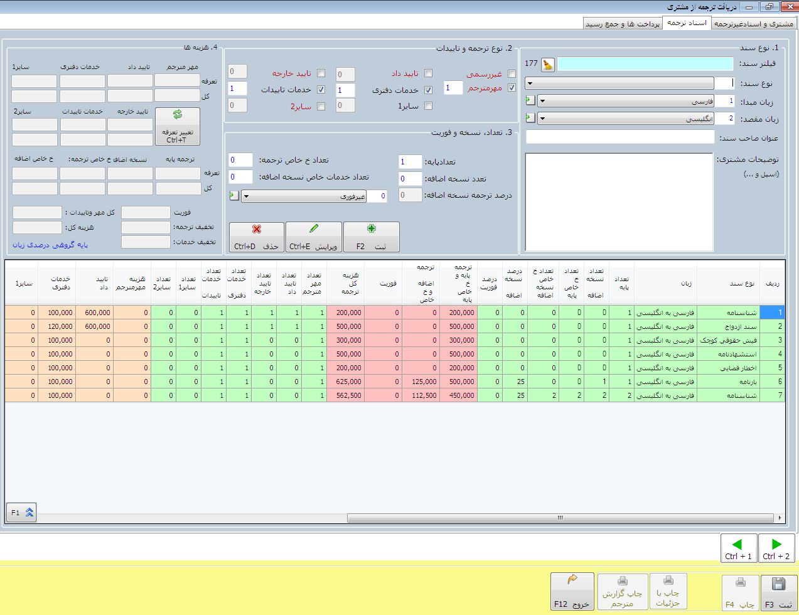
Task: Click the پایه گروهی درصدی زبان link
Action: [50, 245]
